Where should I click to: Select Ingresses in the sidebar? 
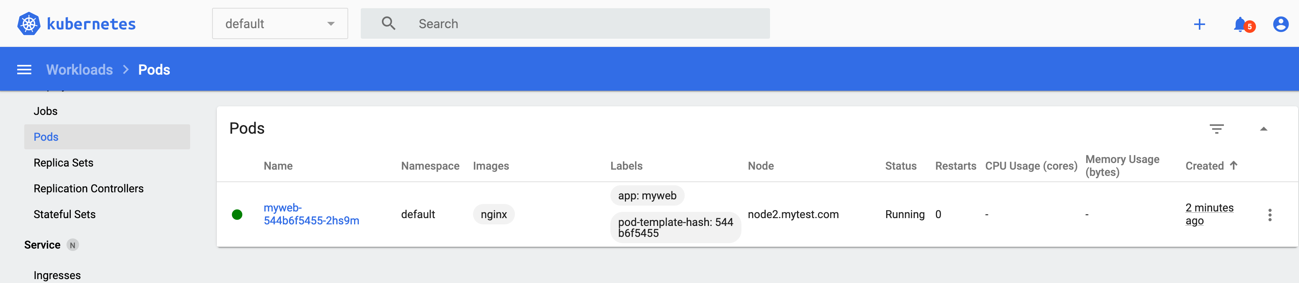pos(57,276)
